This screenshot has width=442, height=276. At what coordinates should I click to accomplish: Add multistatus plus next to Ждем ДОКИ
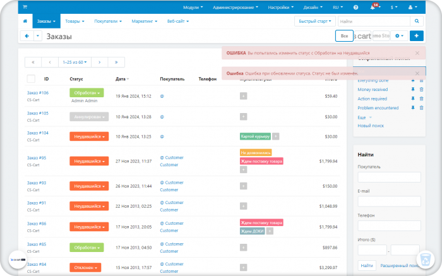(x=270, y=231)
